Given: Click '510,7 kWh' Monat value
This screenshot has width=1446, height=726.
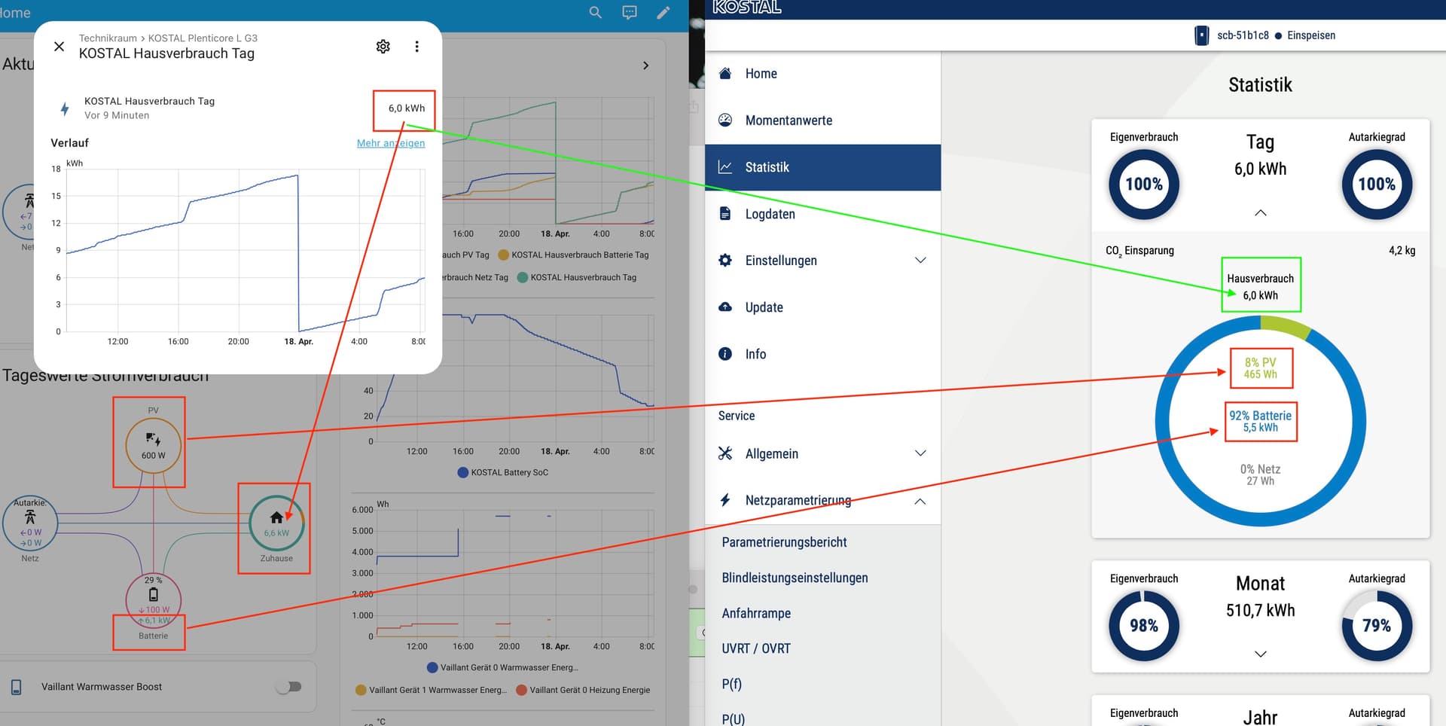Looking at the screenshot, I should coord(1261,611).
